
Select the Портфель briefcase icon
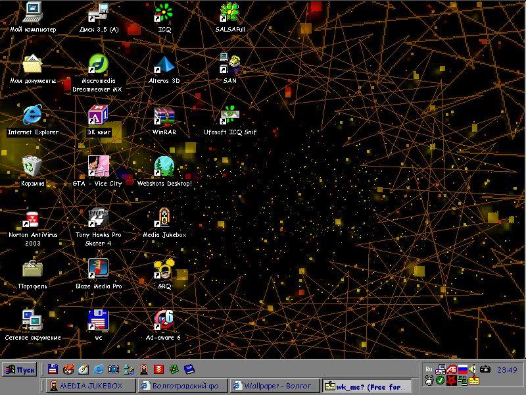click(32, 274)
